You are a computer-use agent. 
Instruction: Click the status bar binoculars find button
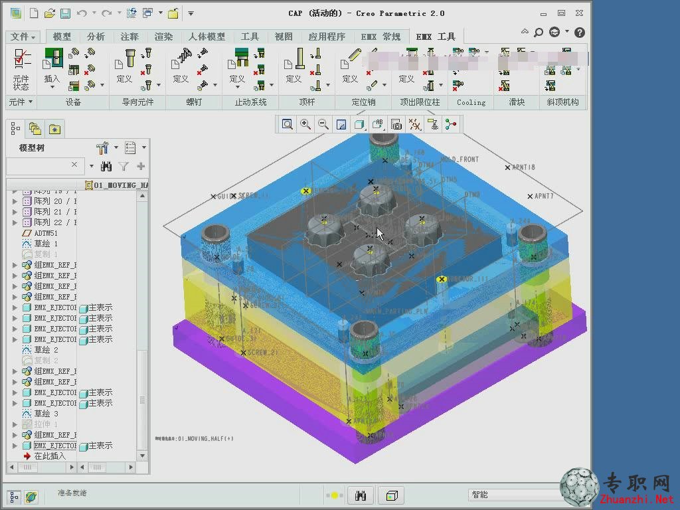tap(361, 495)
